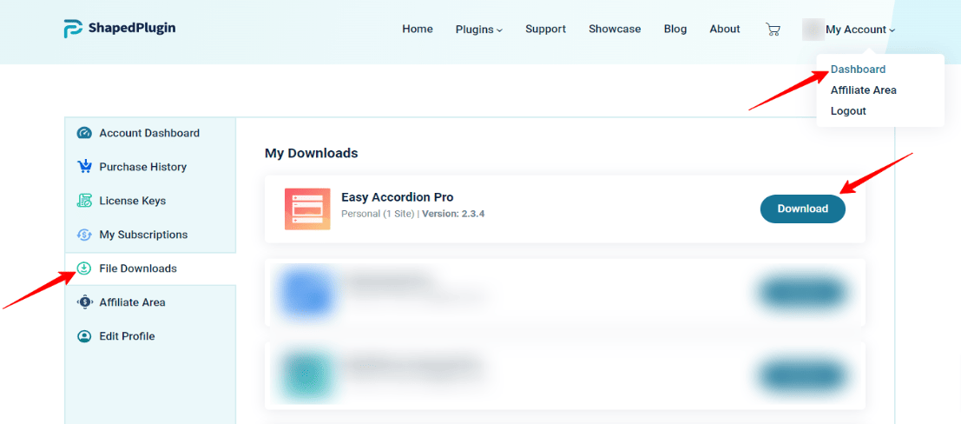Click the My Subscriptions refresh icon
This screenshot has height=424, width=961.
click(x=84, y=235)
